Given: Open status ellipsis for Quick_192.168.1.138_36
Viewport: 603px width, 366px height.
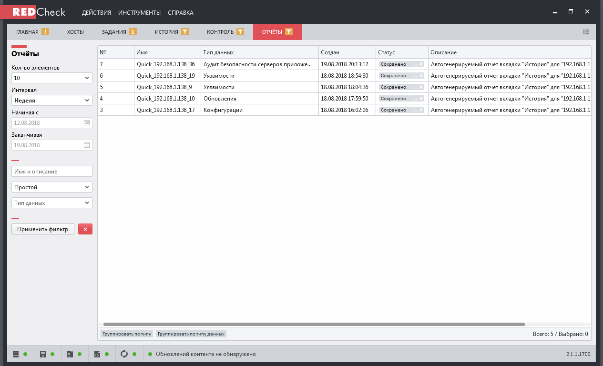Looking at the screenshot, I should (x=415, y=64).
